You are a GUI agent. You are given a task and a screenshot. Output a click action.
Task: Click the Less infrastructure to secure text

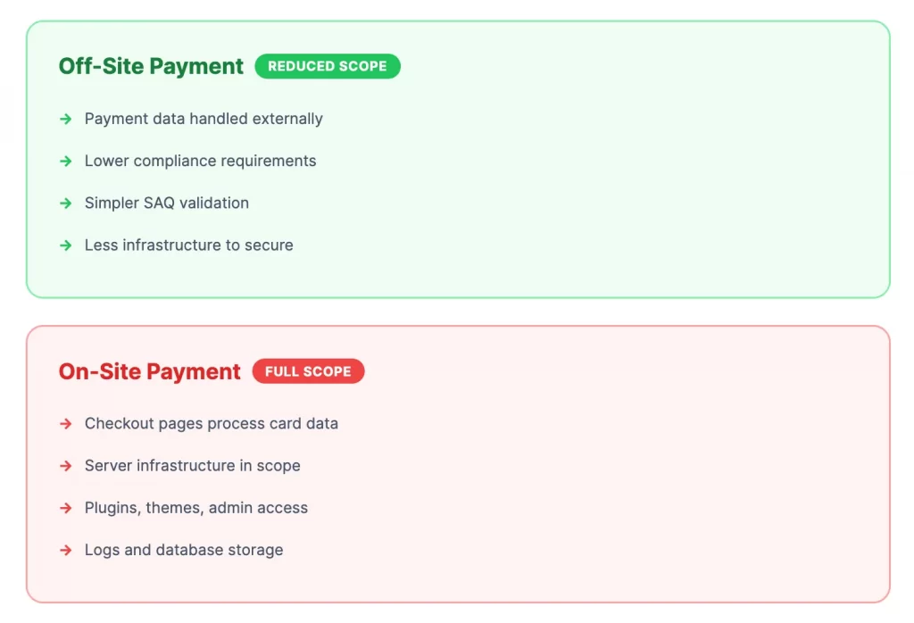point(188,245)
